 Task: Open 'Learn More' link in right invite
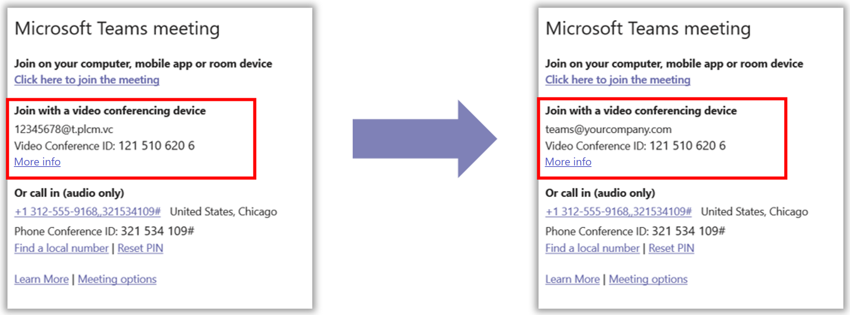[573, 279]
